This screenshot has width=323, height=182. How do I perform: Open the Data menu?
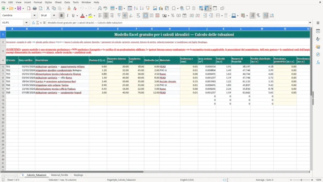tap(67, 2)
